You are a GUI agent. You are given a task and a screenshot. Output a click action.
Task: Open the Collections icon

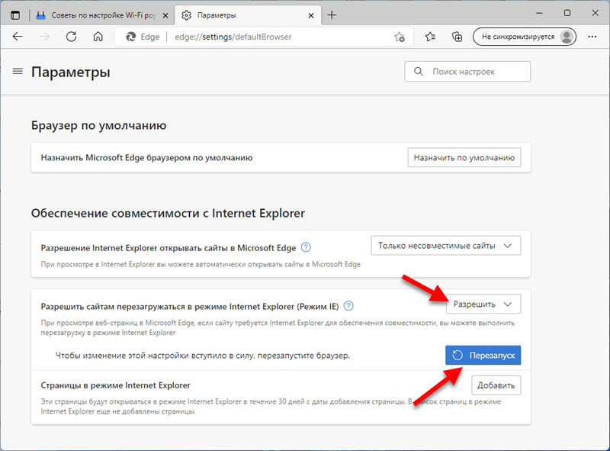coord(457,36)
